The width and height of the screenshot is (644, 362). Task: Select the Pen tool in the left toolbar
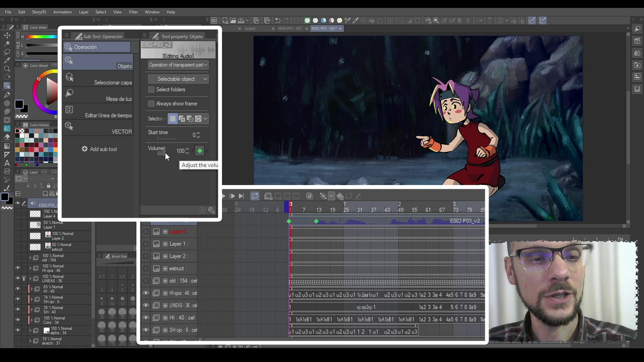(x=7, y=95)
